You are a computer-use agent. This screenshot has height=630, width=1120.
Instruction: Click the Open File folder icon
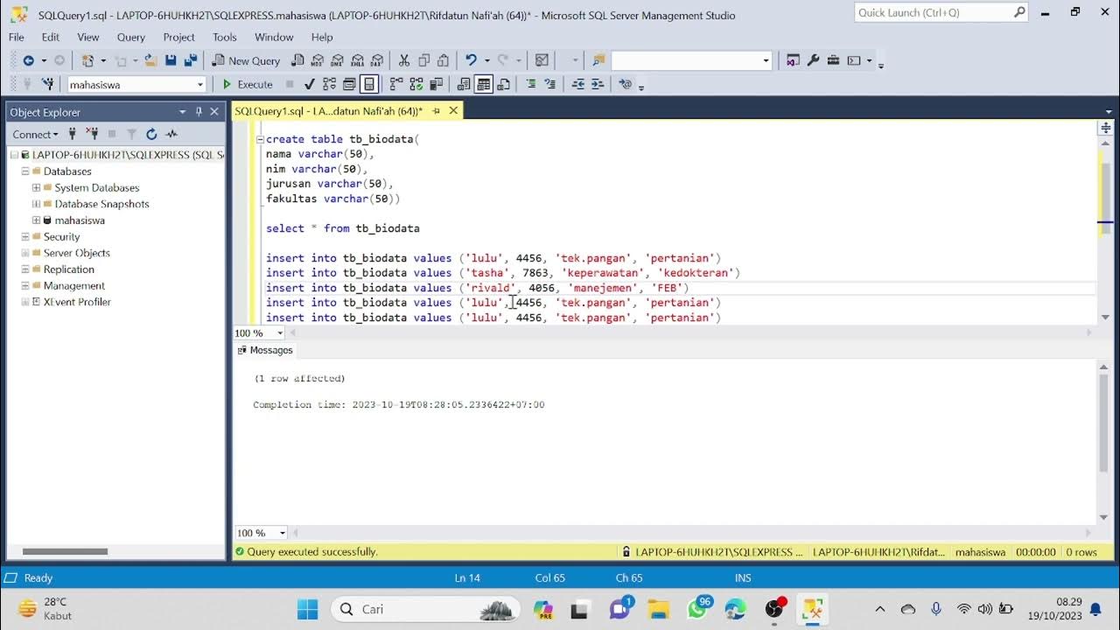click(x=150, y=60)
